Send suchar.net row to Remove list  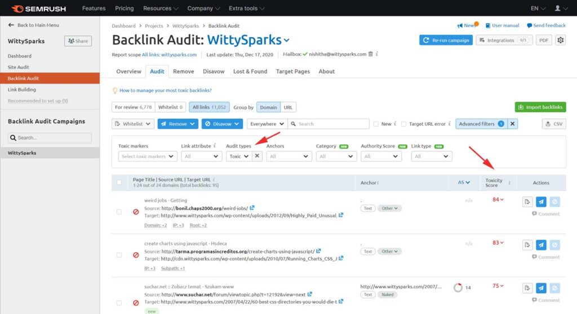point(541,288)
